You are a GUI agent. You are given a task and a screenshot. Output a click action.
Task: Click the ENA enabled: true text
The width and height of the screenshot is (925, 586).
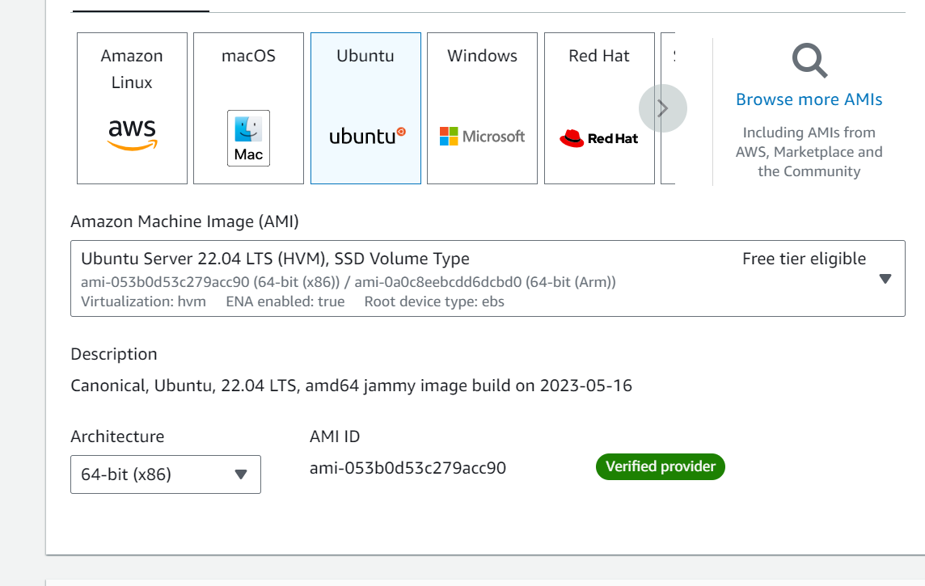[285, 301]
